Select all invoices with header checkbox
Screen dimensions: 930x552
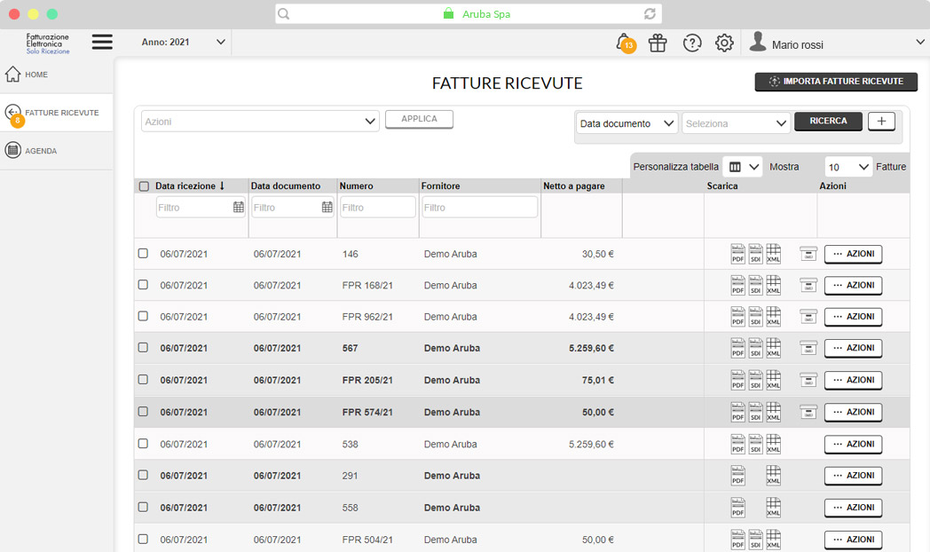click(144, 186)
